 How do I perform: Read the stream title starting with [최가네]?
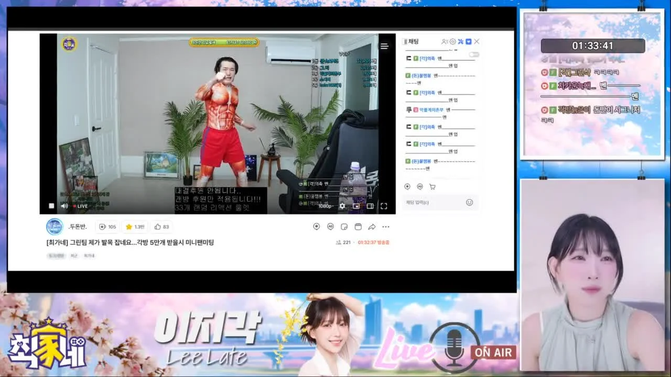point(130,242)
